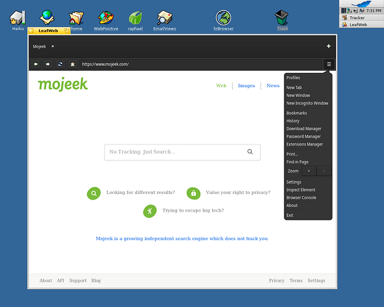384x307 pixels.
Task: Open the raphael desktop icon
Action: click(135, 20)
